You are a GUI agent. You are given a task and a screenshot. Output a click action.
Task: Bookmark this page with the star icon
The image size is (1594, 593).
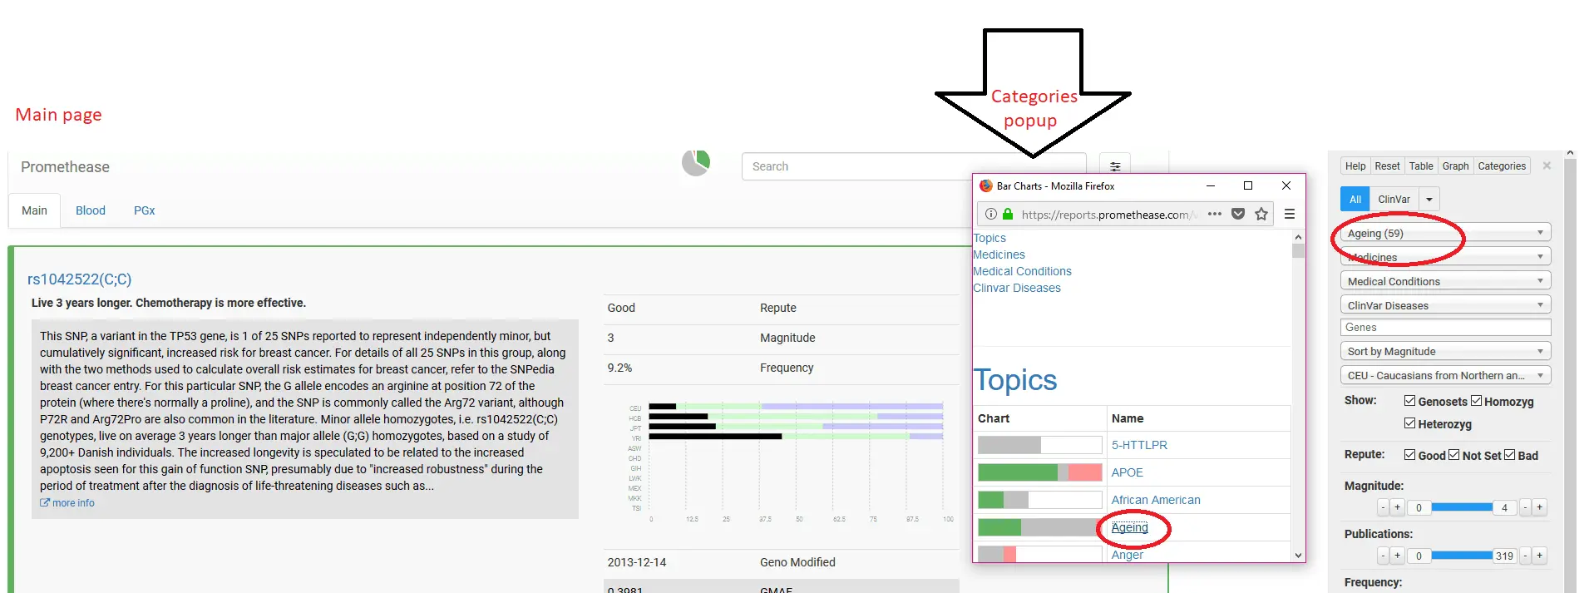click(x=1261, y=214)
